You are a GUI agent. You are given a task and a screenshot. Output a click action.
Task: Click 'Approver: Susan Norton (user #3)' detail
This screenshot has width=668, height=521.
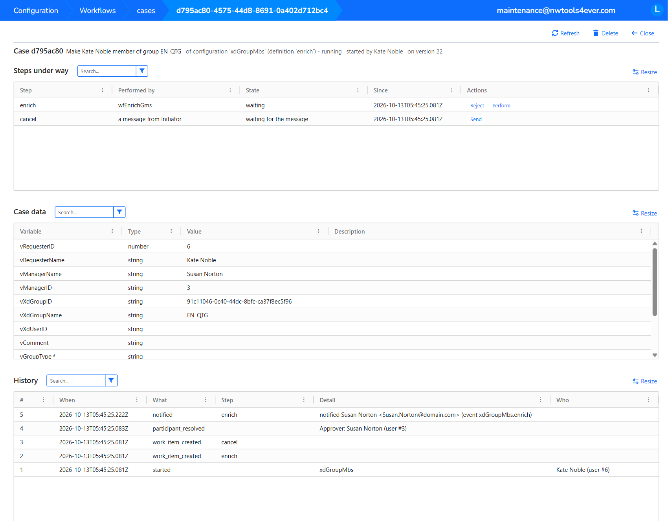tap(363, 428)
